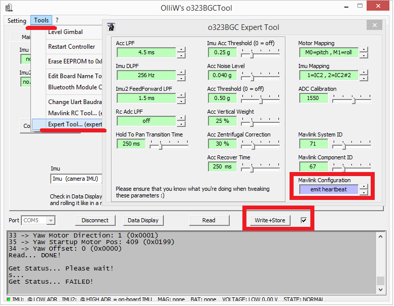Close the o323BGC Expert Tool dialog
This screenshot has width=394, height=306.
(374, 26)
